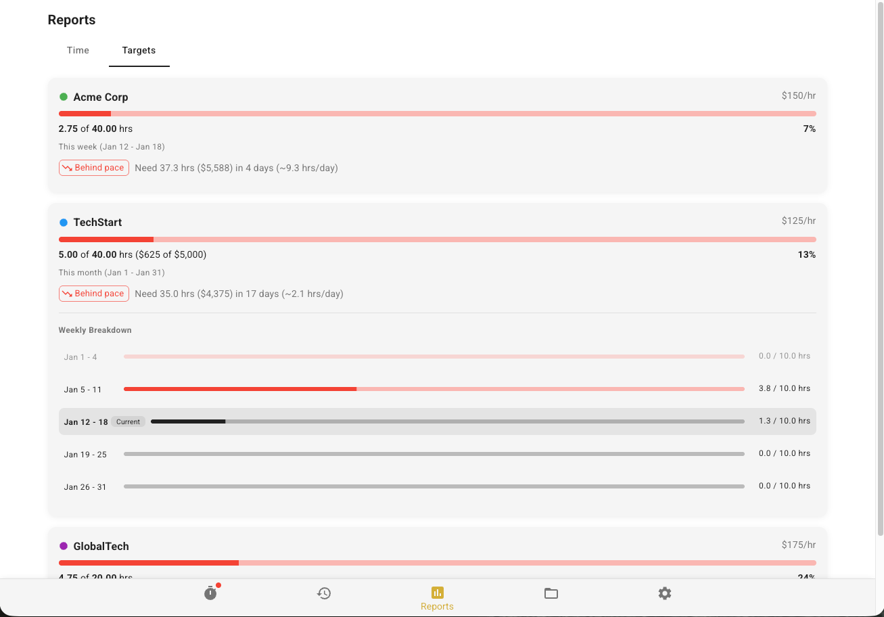Collapse the TechStart weekly breakdown
The height and width of the screenshot is (617, 884).
click(437, 222)
